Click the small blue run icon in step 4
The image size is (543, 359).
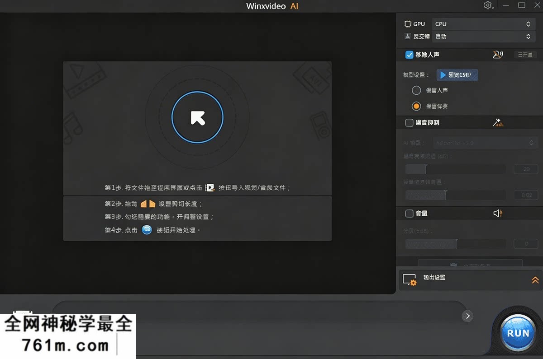(147, 230)
